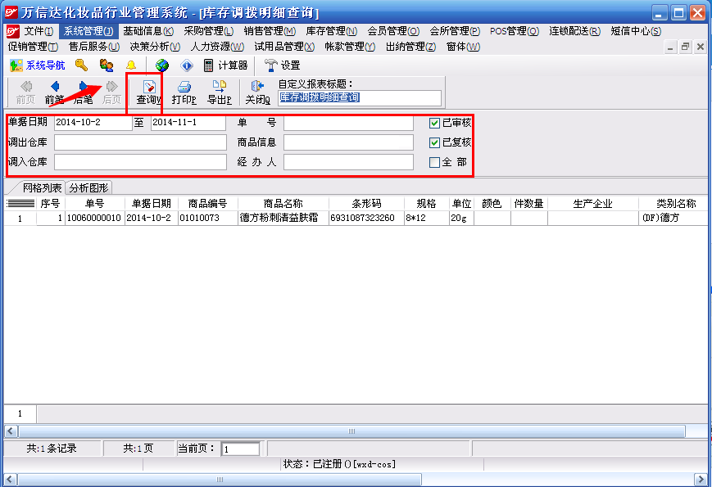
Task: Click the grid horizontal scrollbar thumb
Action: [x=351, y=431]
